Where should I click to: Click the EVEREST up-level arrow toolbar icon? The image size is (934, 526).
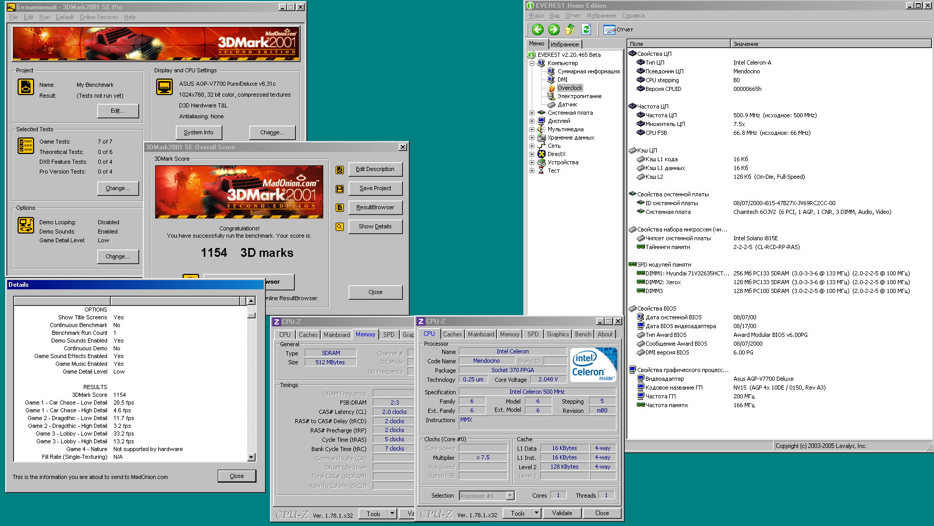pyautogui.click(x=570, y=29)
